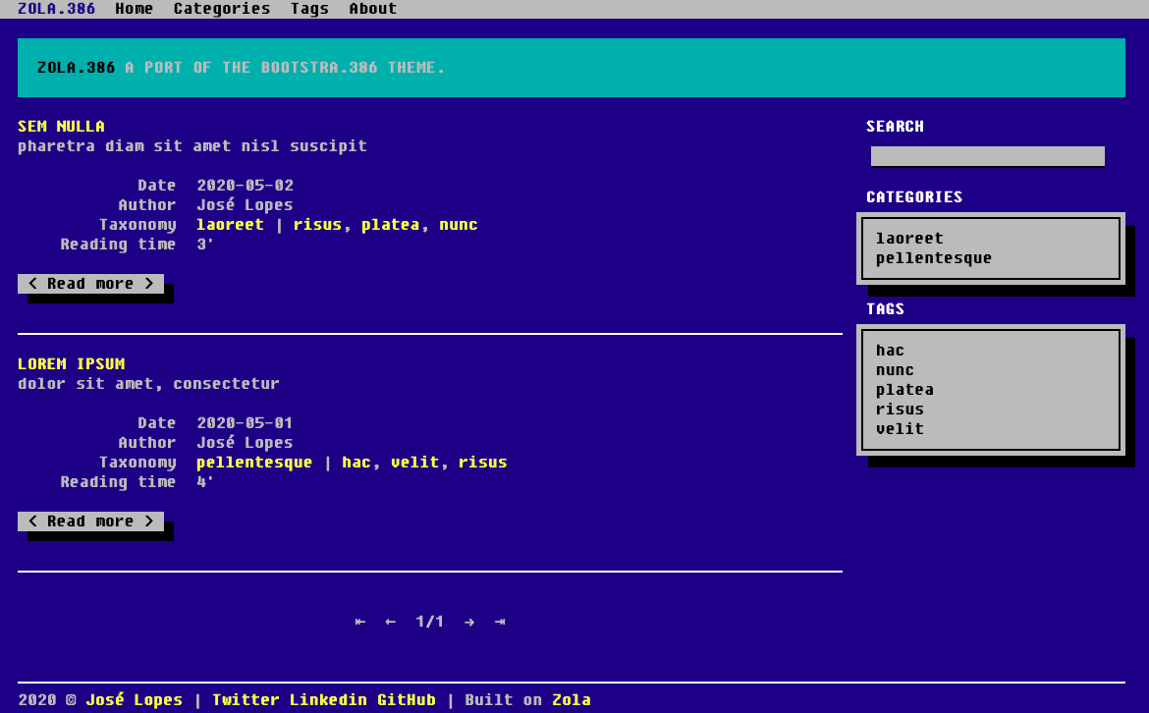This screenshot has width=1149, height=713.
Task: Jump to last page using pagination arrow
Action: tap(499, 621)
